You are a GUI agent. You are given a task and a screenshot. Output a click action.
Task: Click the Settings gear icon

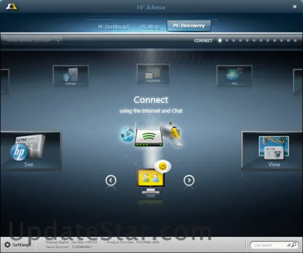[x=8, y=245]
